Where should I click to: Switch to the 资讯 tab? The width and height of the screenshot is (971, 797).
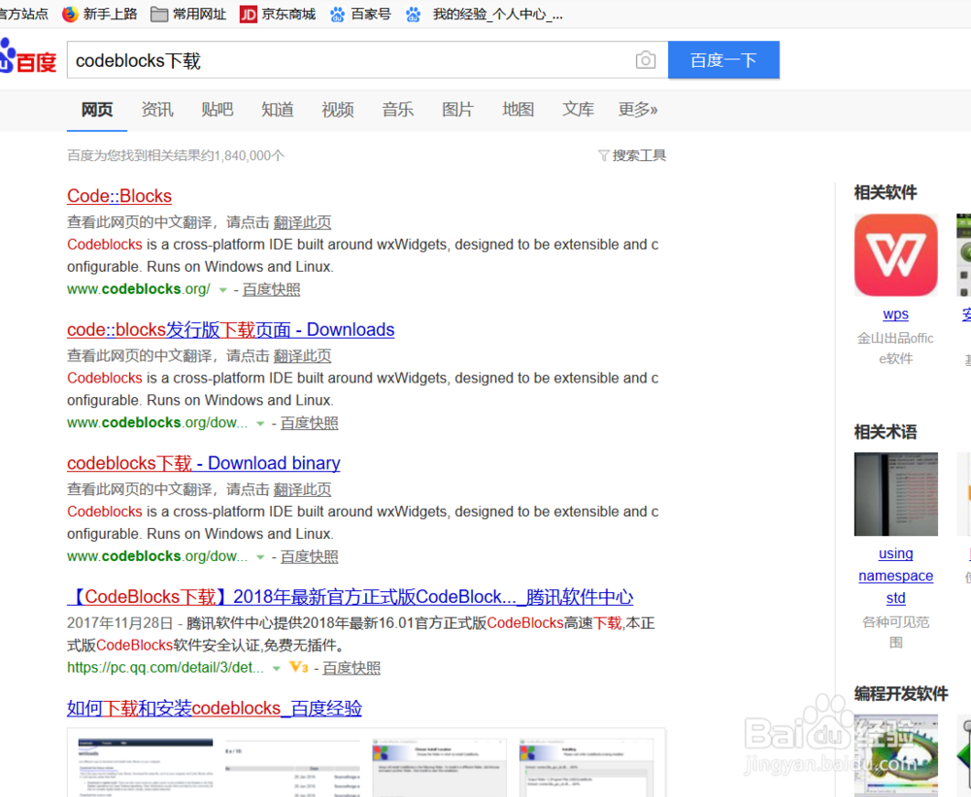pos(157,110)
